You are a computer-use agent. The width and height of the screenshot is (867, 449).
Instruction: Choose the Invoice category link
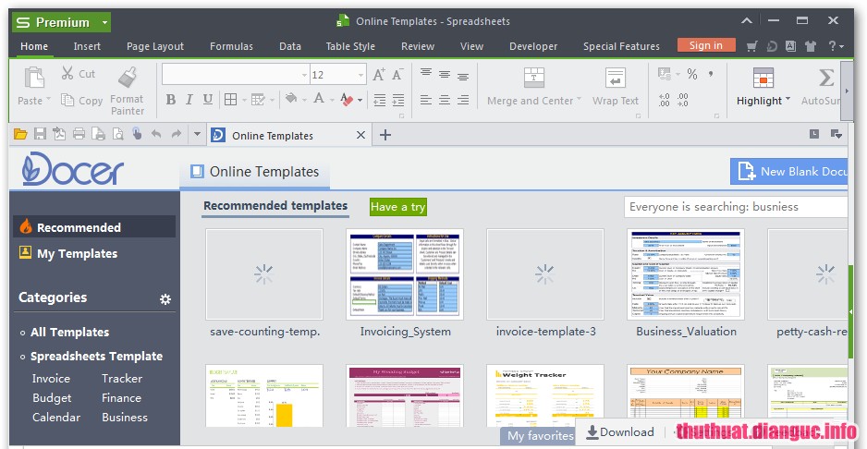[x=51, y=378]
